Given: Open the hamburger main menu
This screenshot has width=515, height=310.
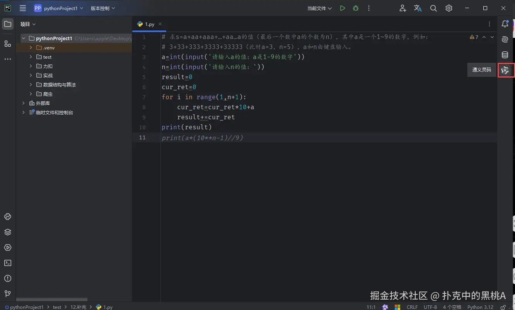Looking at the screenshot, I should pyautogui.click(x=23, y=8).
